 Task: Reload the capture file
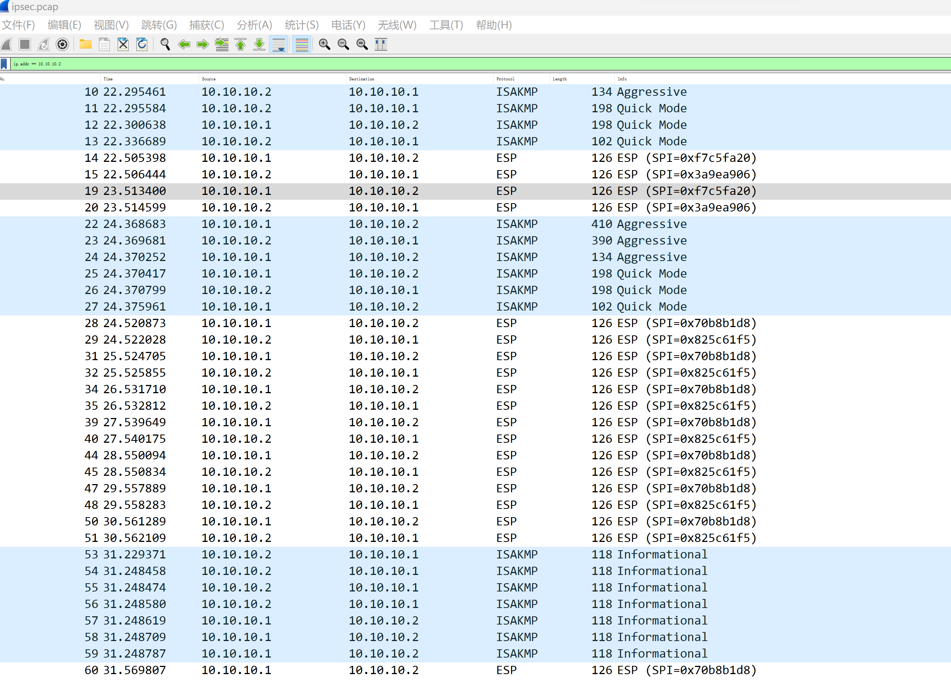coord(142,44)
